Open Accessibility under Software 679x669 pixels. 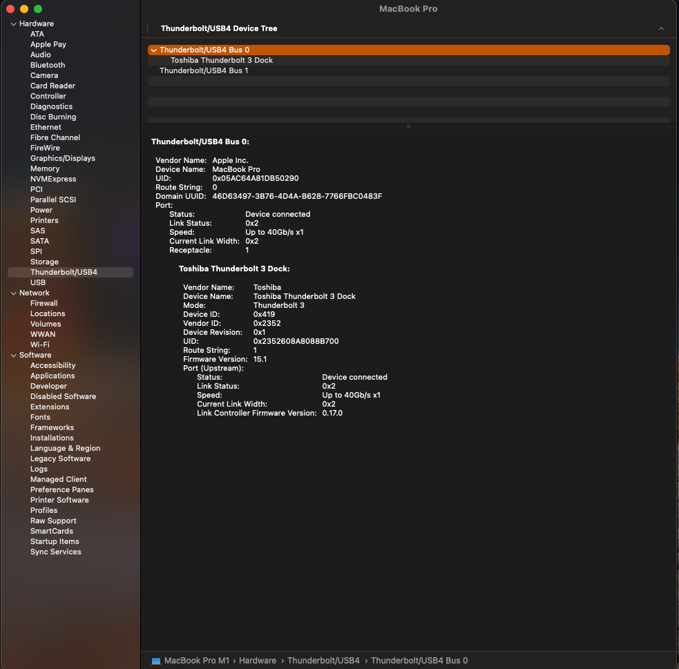(52, 366)
